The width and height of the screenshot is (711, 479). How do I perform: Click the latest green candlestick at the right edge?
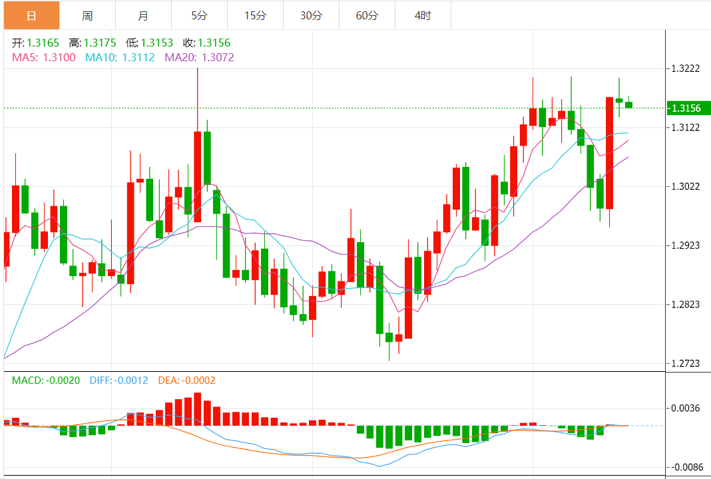click(x=628, y=104)
